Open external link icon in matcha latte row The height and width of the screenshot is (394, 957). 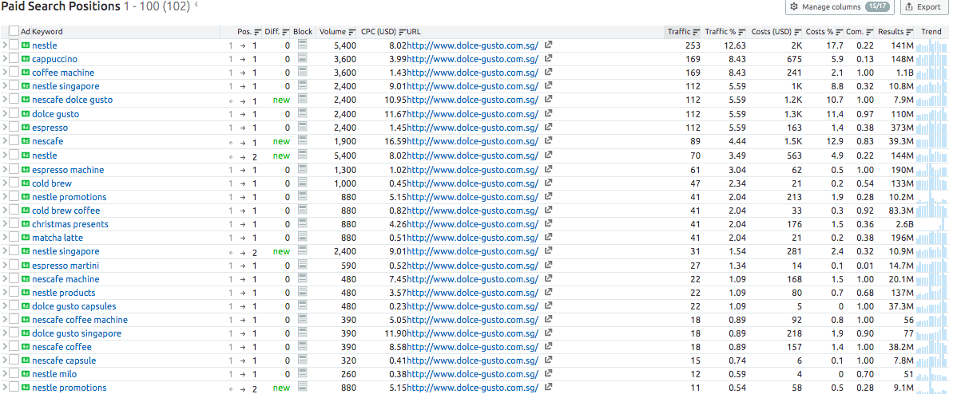[548, 238]
